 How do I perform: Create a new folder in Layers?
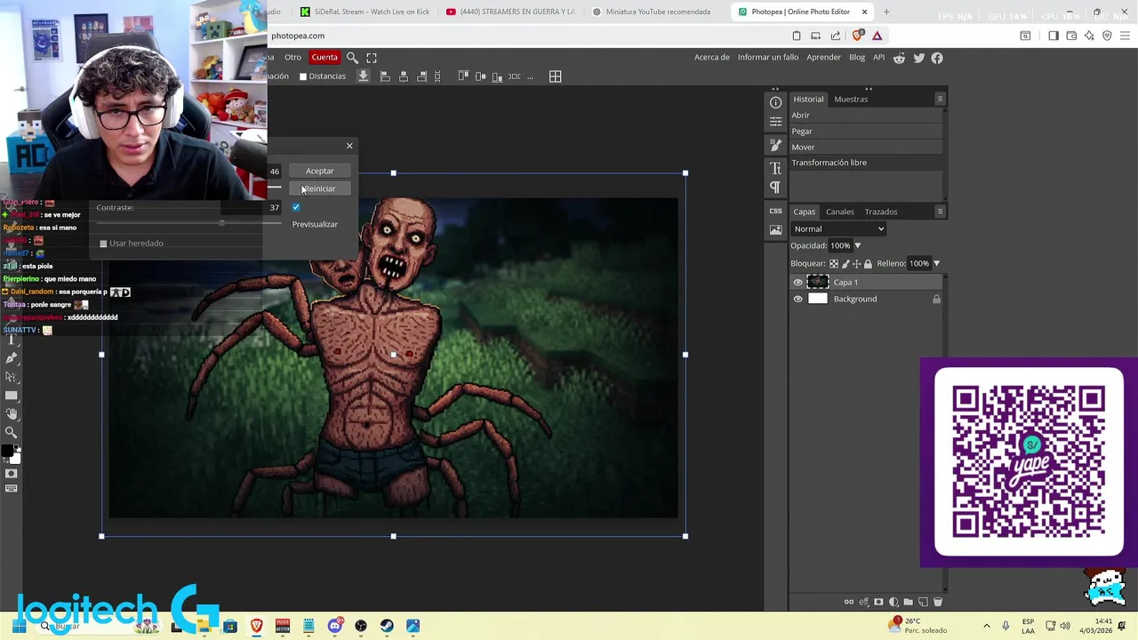point(908,602)
